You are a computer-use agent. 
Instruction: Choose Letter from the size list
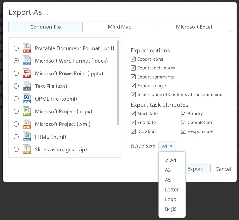(172, 190)
